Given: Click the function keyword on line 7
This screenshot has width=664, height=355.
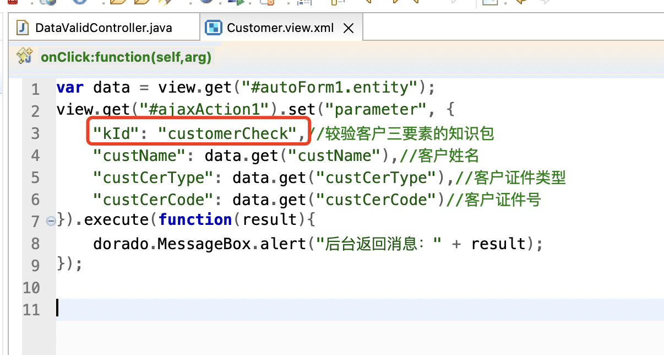Looking at the screenshot, I should click(195, 220).
